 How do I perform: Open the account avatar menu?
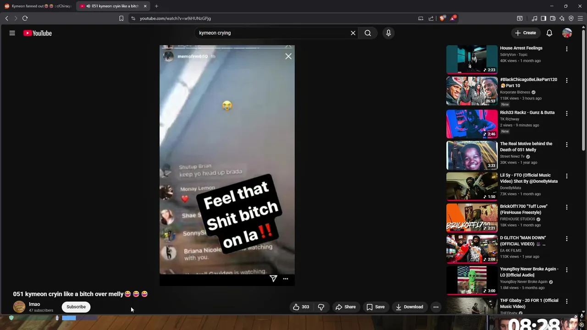point(567,33)
